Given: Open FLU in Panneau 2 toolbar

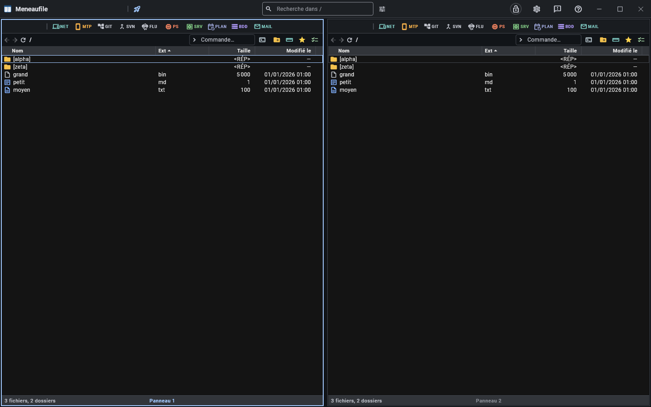Looking at the screenshot, I should (x=476, y=27).
